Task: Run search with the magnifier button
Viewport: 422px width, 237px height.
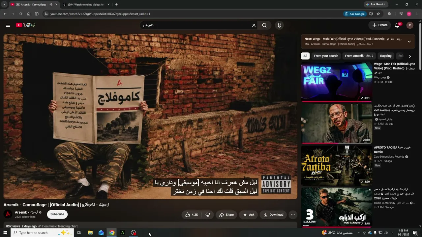Action: pos(264,25)
